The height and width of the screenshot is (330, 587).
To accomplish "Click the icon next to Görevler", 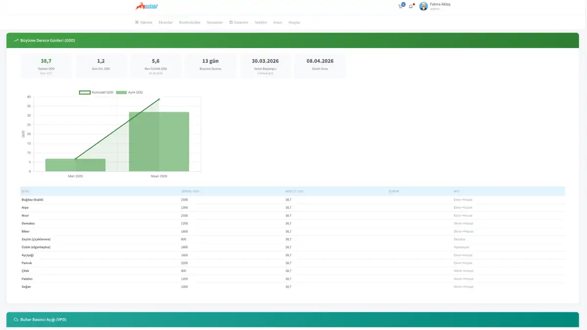I will (x=231, y=22).
